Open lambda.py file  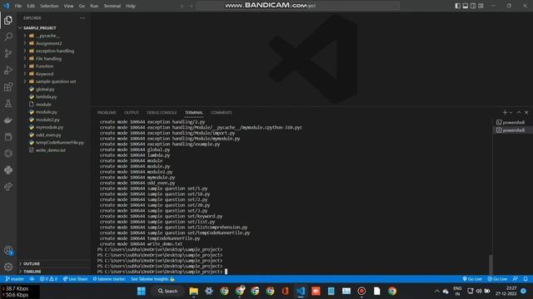pyautogui.click(x=47, y=96)
